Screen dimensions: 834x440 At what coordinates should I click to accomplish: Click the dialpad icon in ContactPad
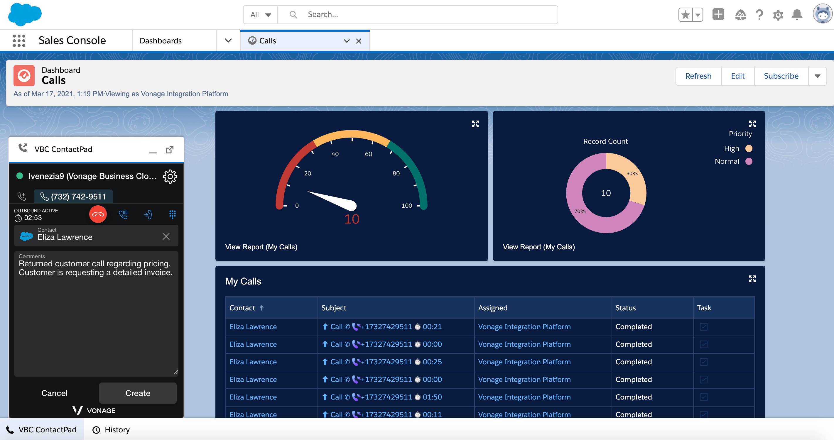173,214
